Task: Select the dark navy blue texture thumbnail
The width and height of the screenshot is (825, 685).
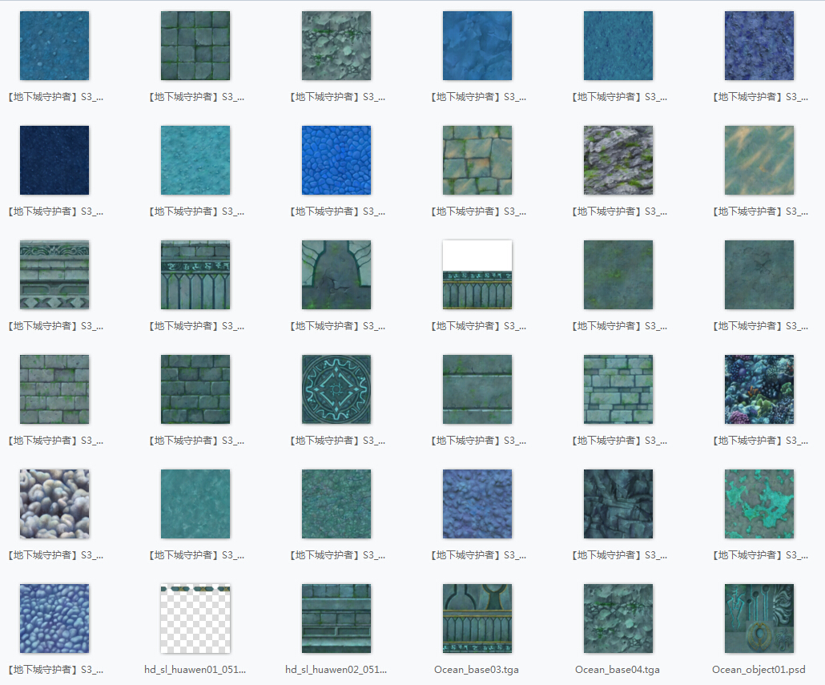Action: 54,160
